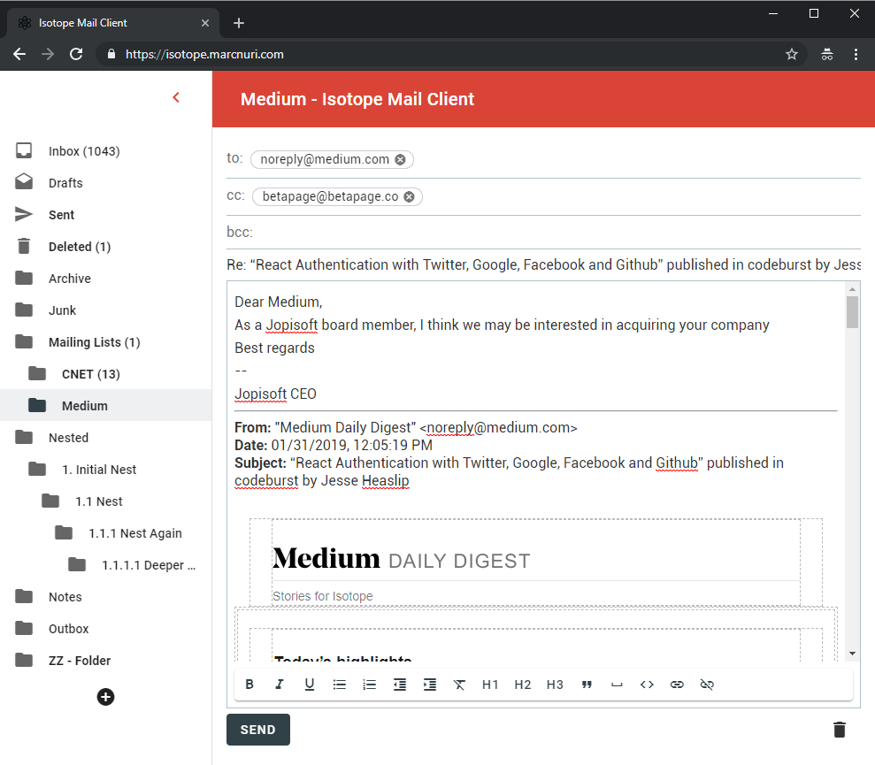Click the address bar URL

click(x=204, y=54)
